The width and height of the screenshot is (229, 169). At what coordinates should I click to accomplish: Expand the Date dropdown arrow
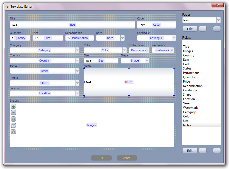point(122,38)
